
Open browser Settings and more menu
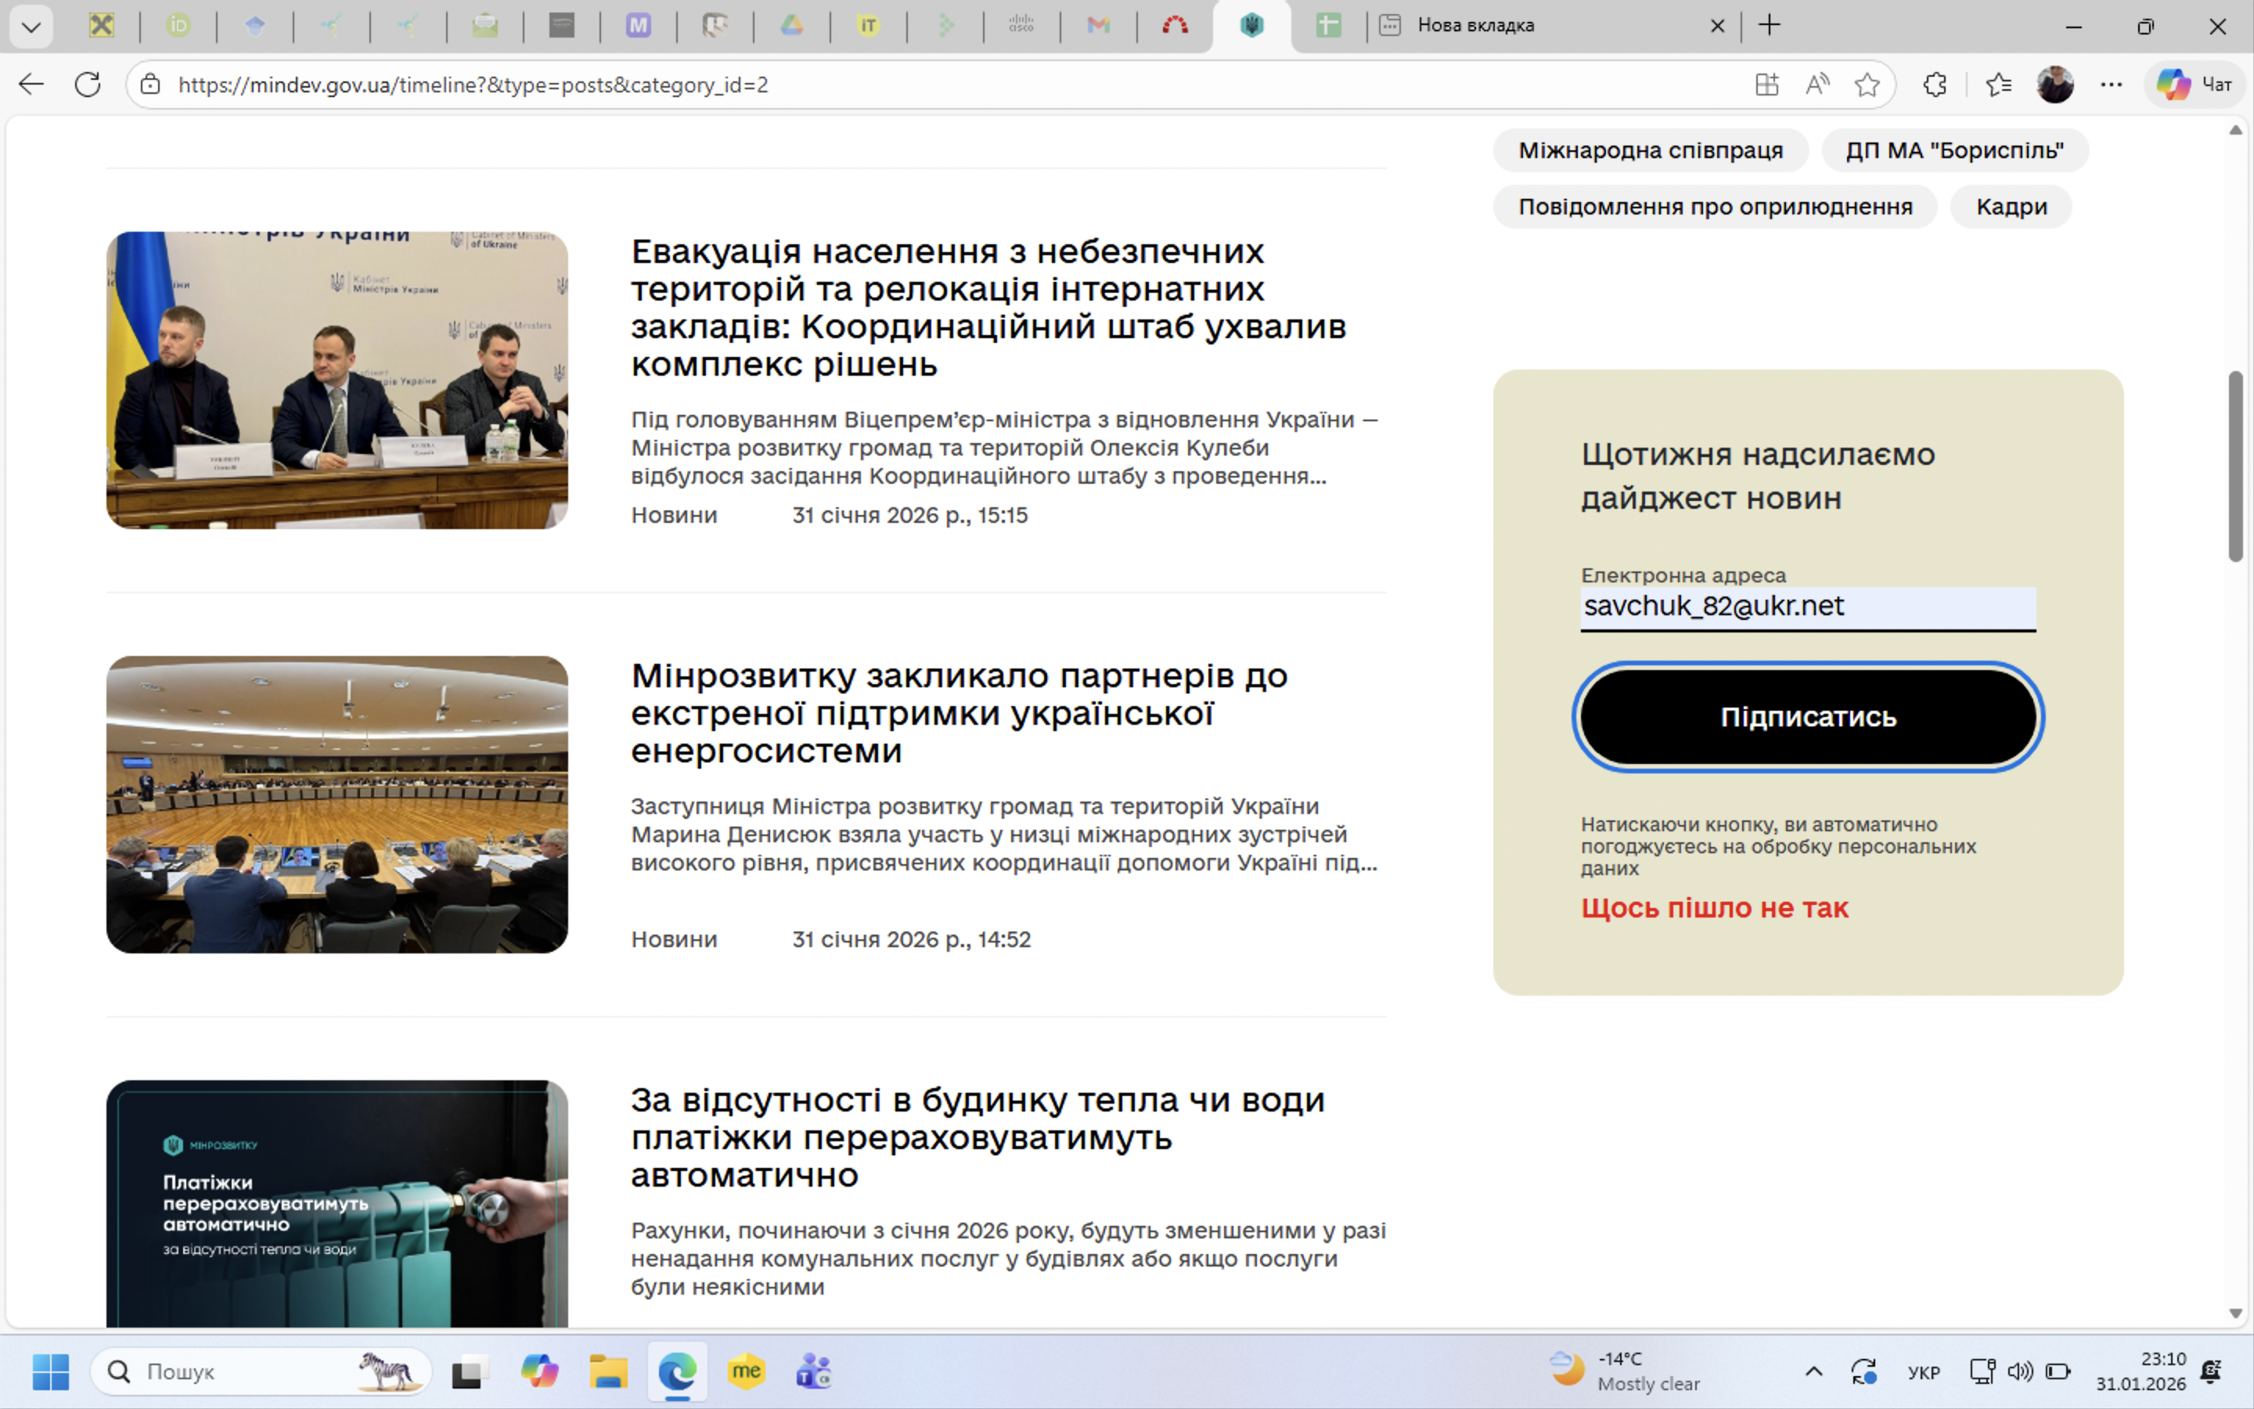pyautogui.click(x=2111, y=85)
